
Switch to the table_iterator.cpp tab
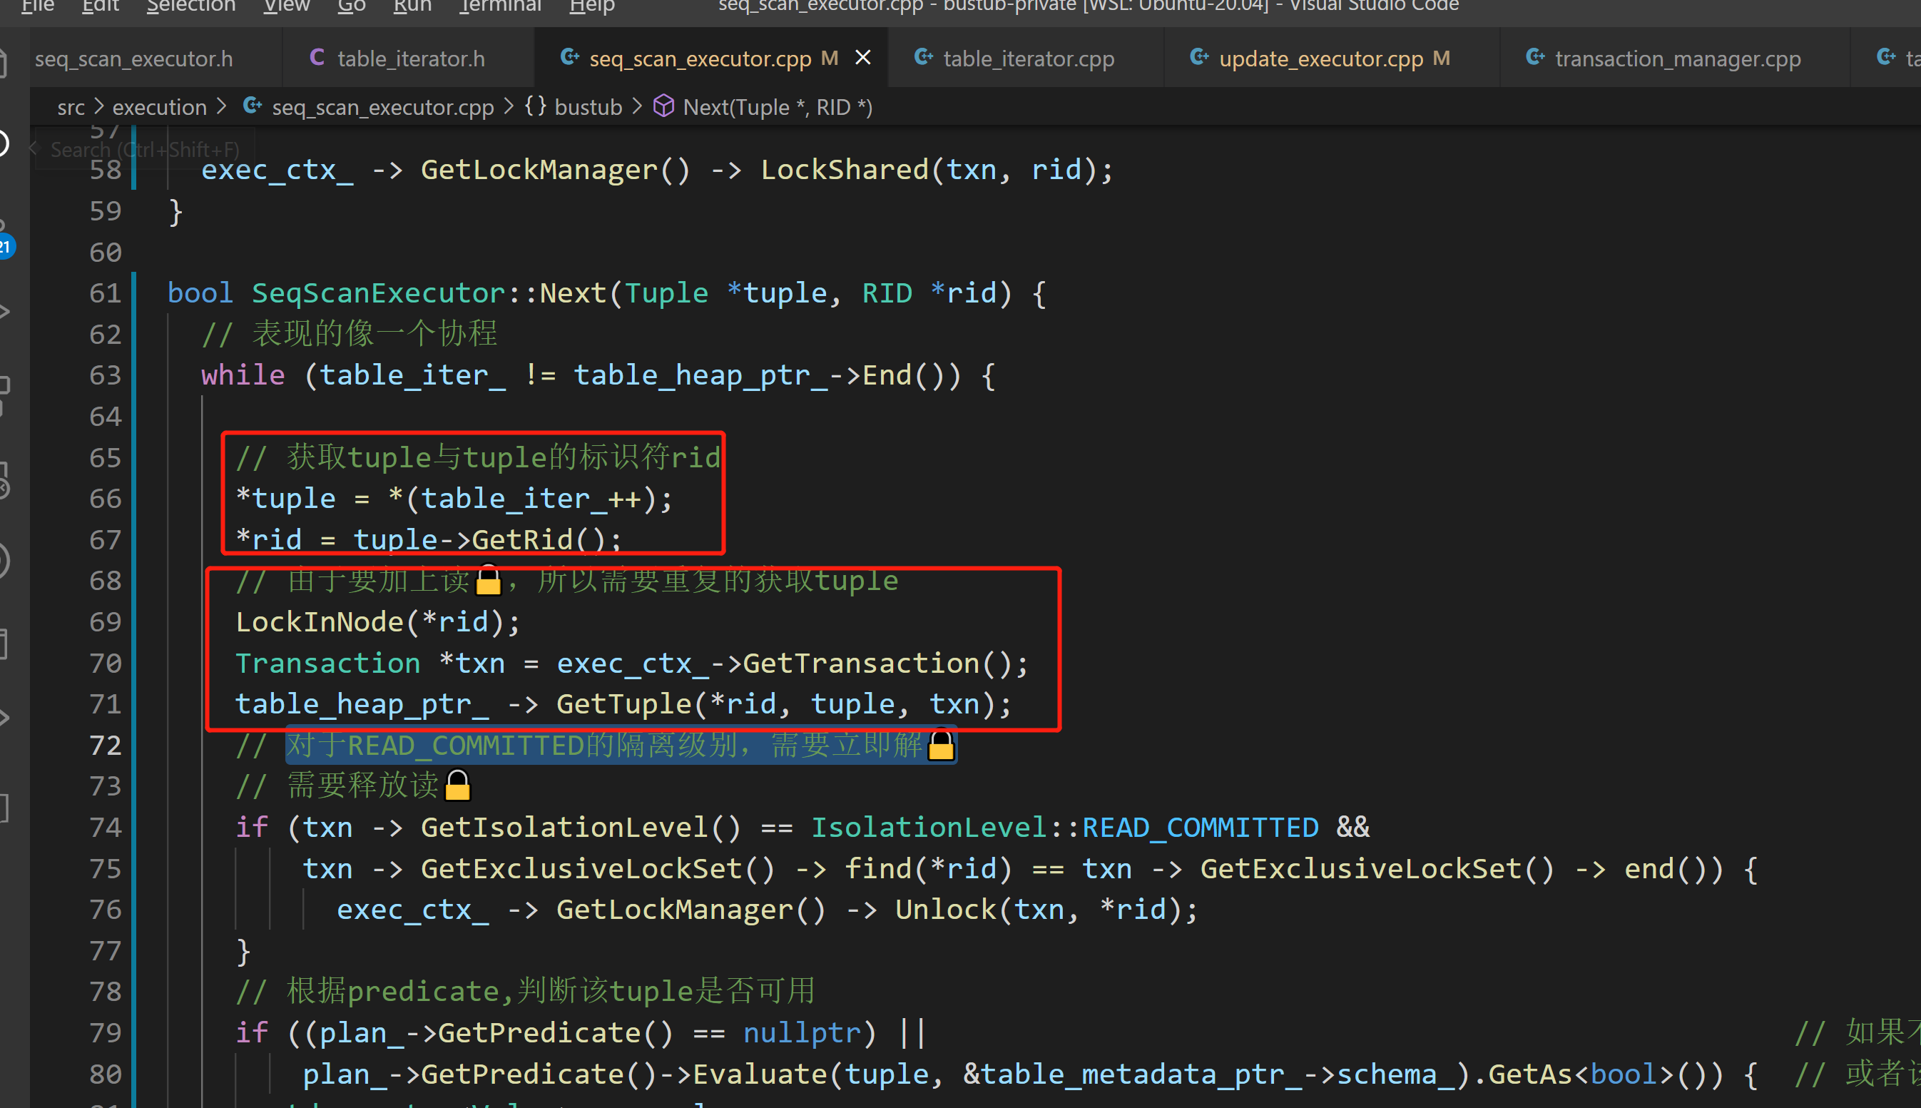coord(1028,59)
